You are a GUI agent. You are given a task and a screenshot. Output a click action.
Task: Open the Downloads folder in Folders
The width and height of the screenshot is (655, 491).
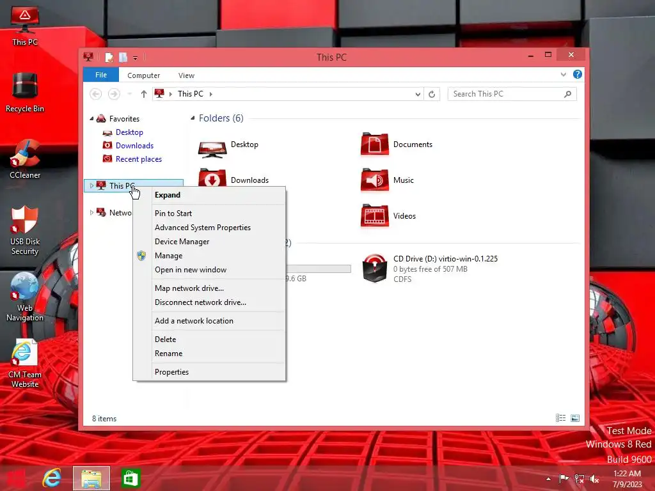(x=233, y=179)
